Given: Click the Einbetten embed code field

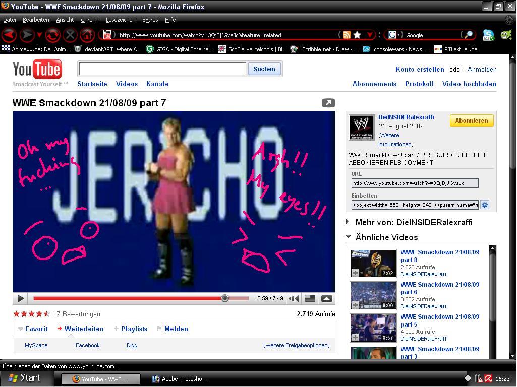Looking at the screenshot, I should [415, 205].
